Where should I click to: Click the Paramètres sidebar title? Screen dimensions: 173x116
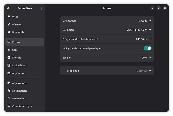coord(25,8)
